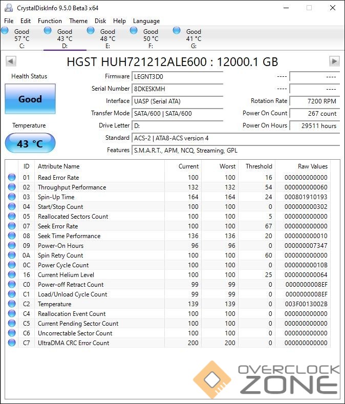Select Throughput Performance threshold value 54

point(269,187)
